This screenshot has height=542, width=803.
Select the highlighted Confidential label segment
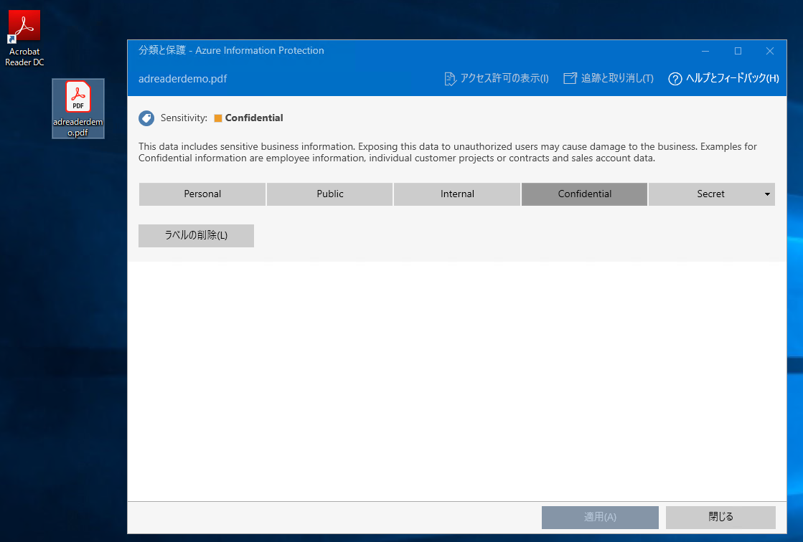[x=583, y=194]
